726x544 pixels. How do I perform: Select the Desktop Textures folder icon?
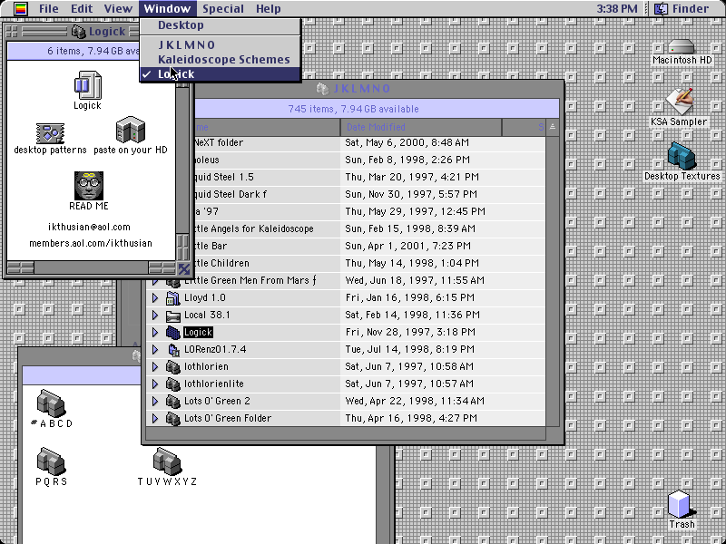(x=682, y=156)
